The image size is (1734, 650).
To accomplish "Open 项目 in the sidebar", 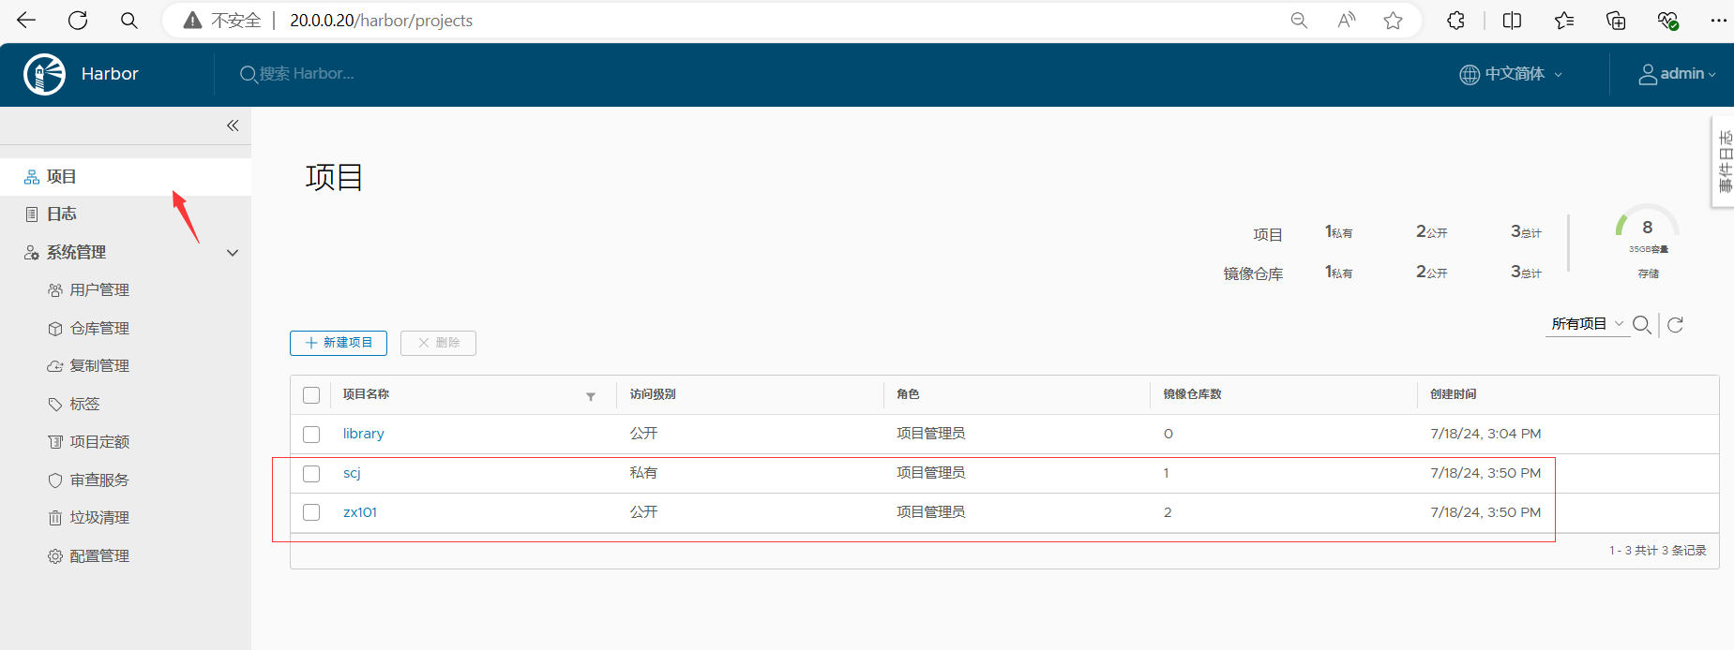I will 126,177.
